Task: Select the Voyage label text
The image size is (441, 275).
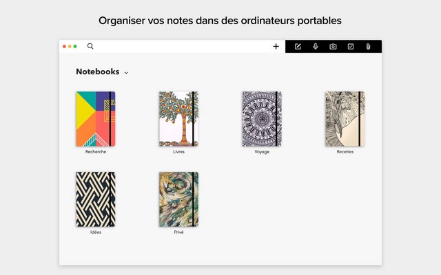Action: tap(262, 151)
